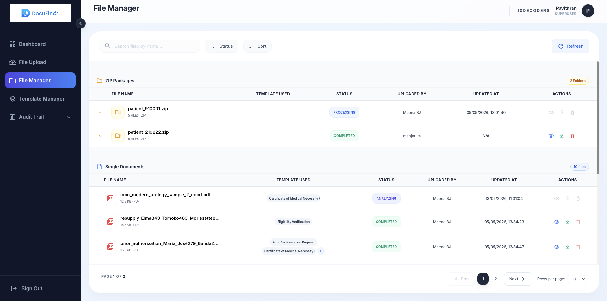Go to page 2
The image size is (607, 301).
point(496,279)
